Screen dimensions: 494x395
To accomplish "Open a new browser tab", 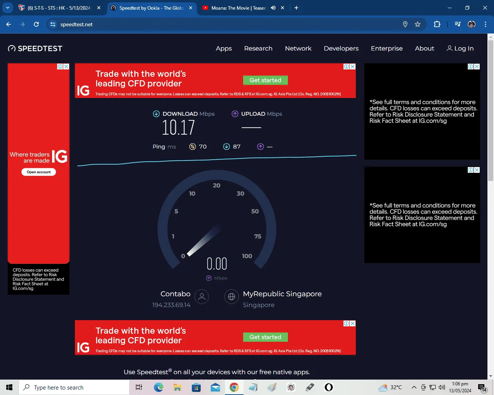I will [296, 8].
